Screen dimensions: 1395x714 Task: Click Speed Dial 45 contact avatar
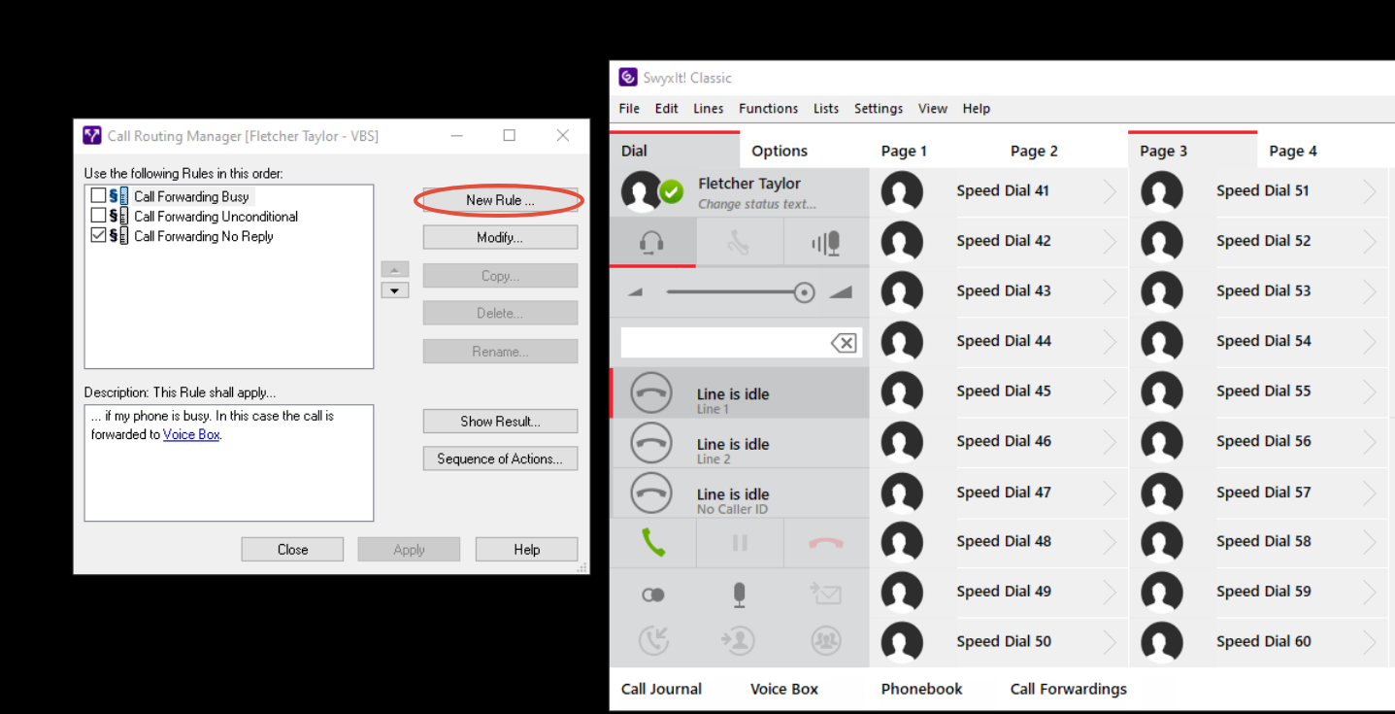(902, 391)
